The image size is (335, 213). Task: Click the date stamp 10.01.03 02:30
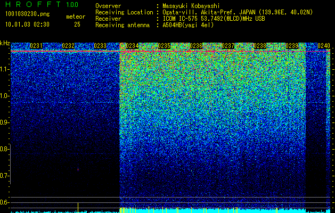coord(27,24)
